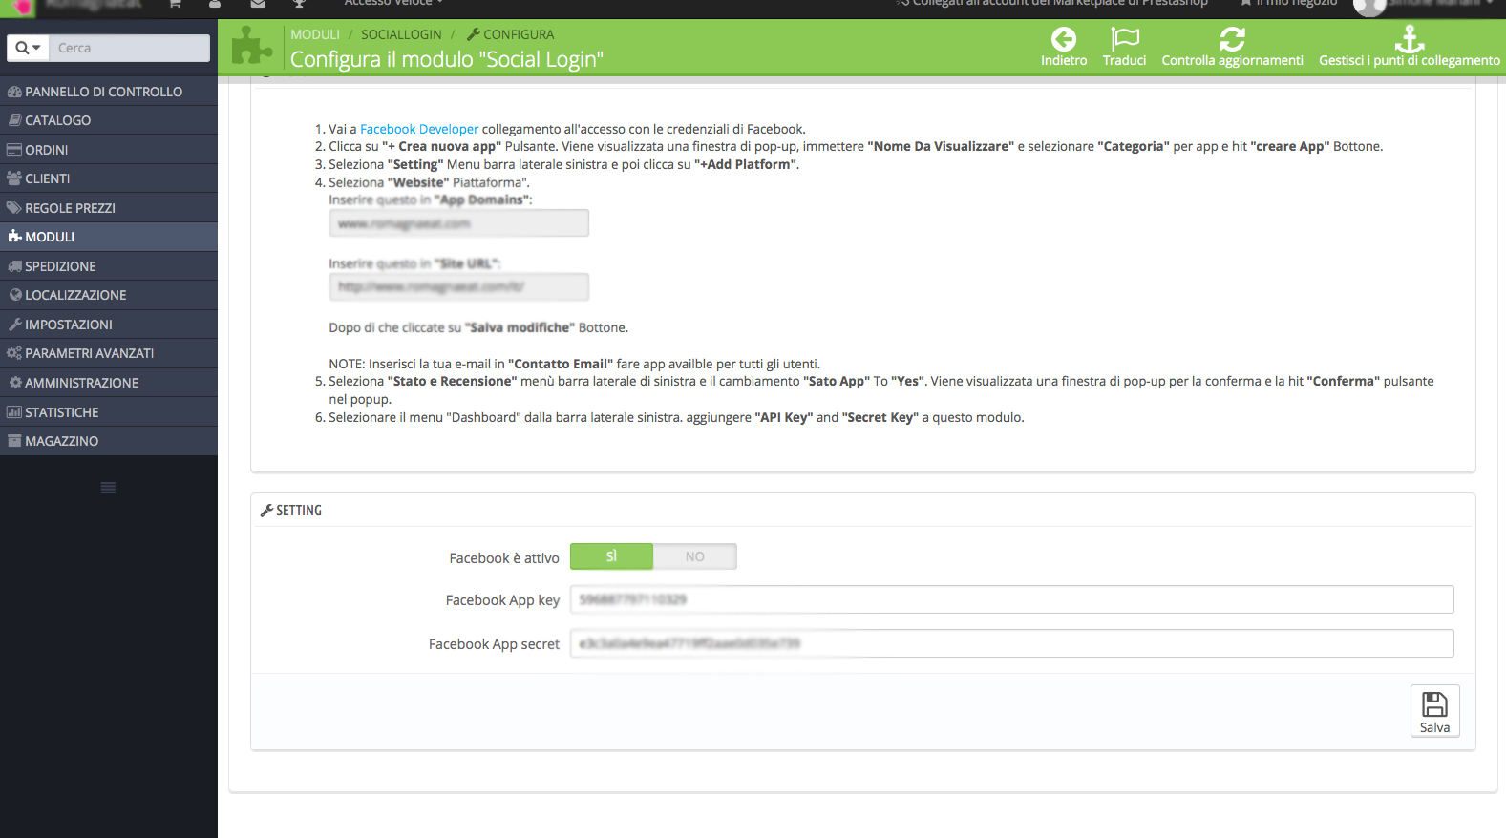Click the MODULI breadcrumb link
Image resolution: width=1506 pixels, height=838 pixels.
[315, 34]
